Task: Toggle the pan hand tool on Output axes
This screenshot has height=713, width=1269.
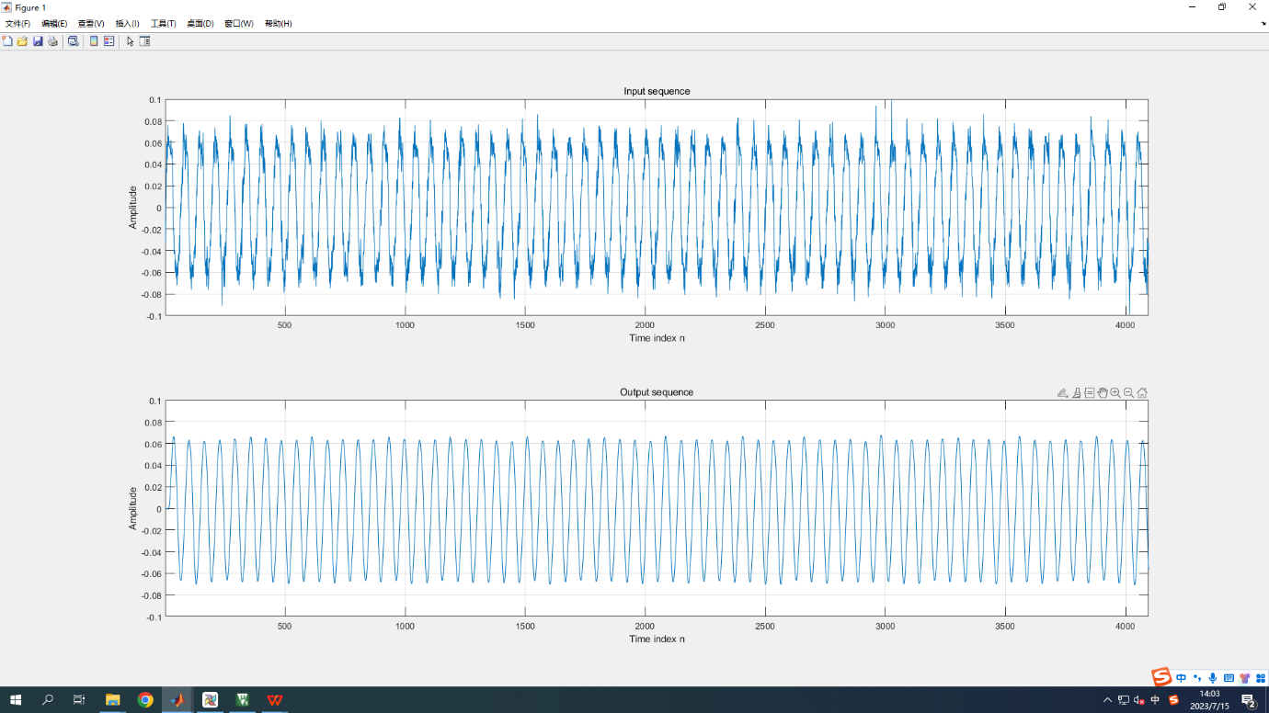Action: click(1103, 393)
